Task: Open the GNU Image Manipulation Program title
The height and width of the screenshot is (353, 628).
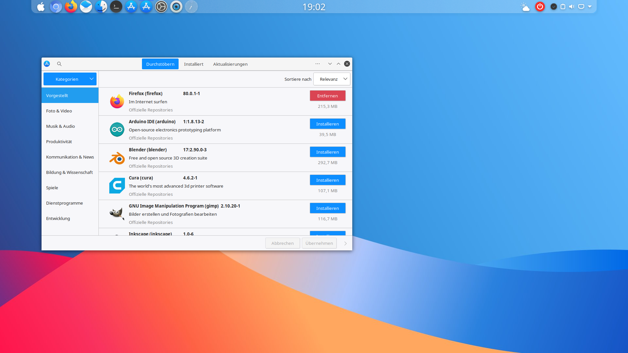Action: (174, 206)
